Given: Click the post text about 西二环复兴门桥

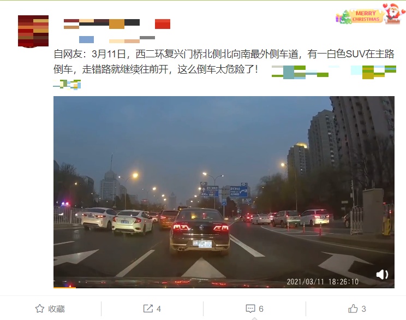Looking at the screenshot, I should (224, 62).
